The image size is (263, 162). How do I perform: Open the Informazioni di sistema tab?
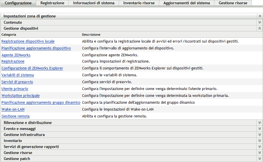pyautogui.click(x=94, y=3)
